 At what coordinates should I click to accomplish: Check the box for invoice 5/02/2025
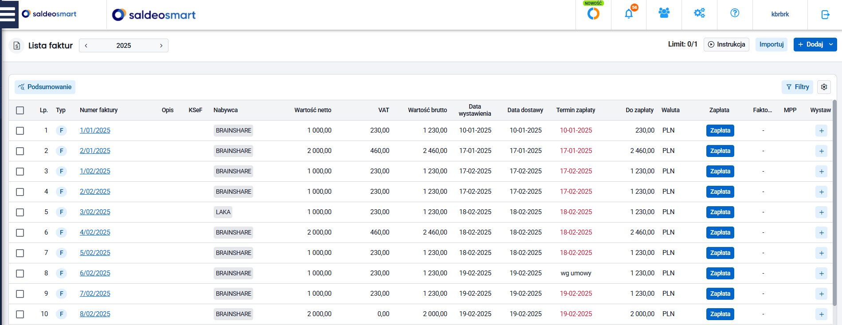pos(20,253)
